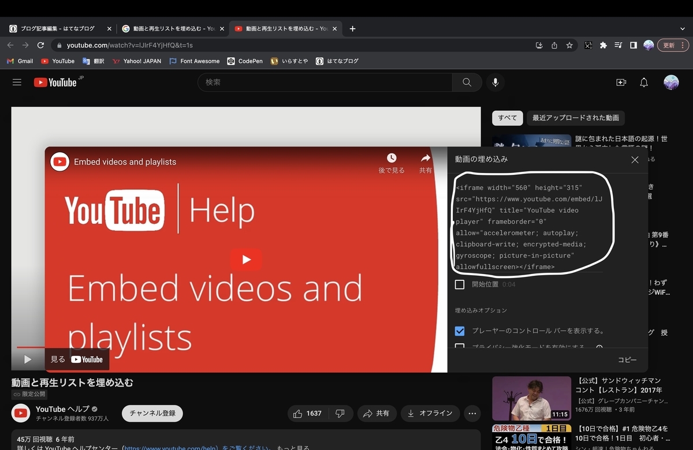The width and height of the screenshot is (693, 450).
Task: Click the address bar URL
Action: [129, 45]
